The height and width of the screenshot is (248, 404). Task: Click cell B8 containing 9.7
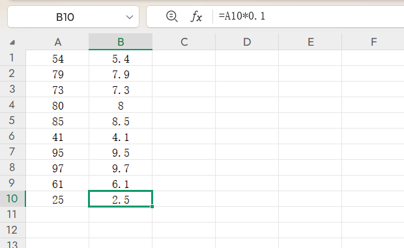(121, 168)
